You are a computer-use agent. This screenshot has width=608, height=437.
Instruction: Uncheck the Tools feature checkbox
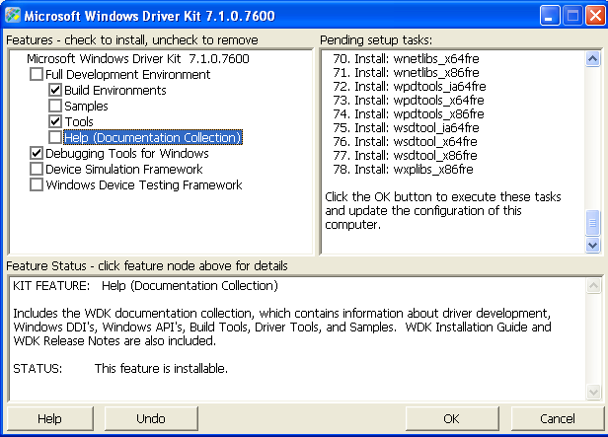coord(55,121)
